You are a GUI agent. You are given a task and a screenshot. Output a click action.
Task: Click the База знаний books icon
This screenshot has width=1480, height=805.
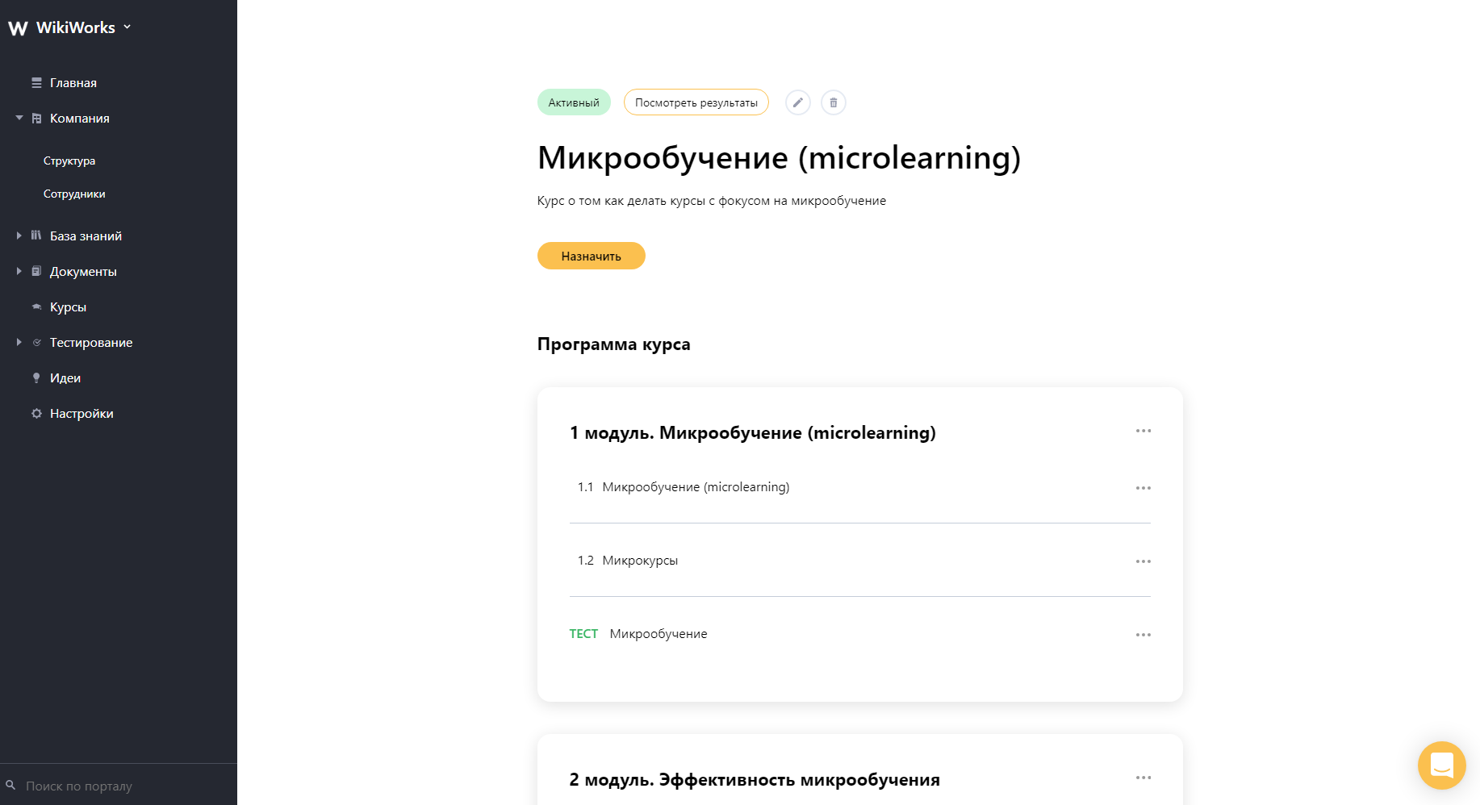coord(36,236)
